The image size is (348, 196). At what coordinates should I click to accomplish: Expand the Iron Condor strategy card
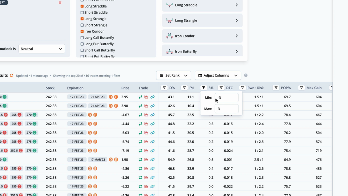click(x=202, y=36)
